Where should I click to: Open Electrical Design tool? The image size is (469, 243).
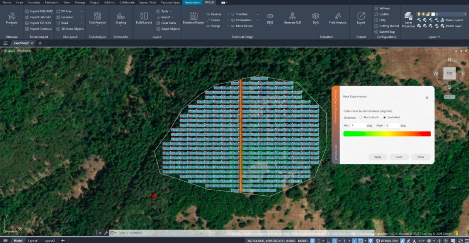point(193,18)
